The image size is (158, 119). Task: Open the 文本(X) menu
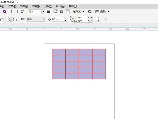24,6
